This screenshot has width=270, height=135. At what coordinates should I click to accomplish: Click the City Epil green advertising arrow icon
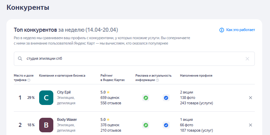pyautogui.click(x=146, y=98)
